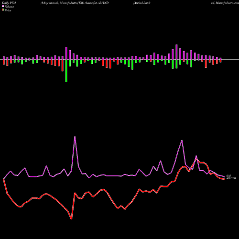Click the highest spike of magenta volume line
This screenshot has width=239, height=239.
[75, 136]
